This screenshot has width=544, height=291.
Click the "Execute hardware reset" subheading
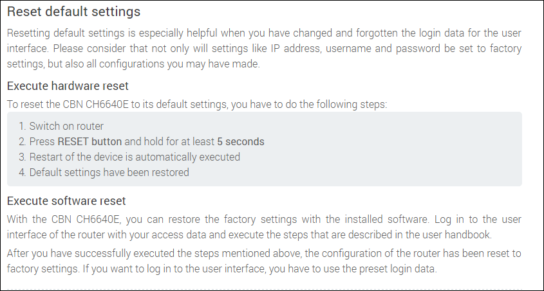click(x=68, y=86)
